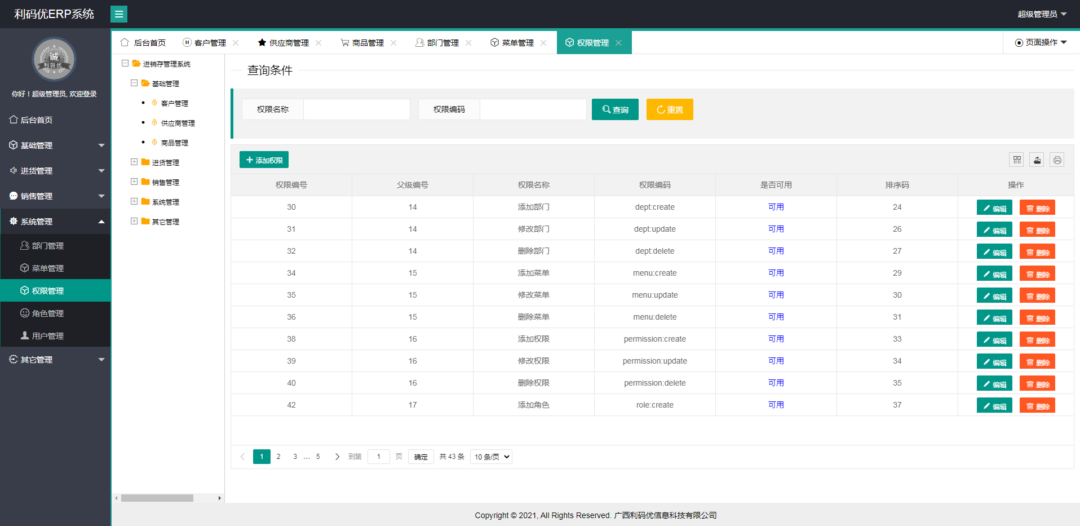
Task: Open the 超级管理员 user dropdown
Action: coord(1042,14)
